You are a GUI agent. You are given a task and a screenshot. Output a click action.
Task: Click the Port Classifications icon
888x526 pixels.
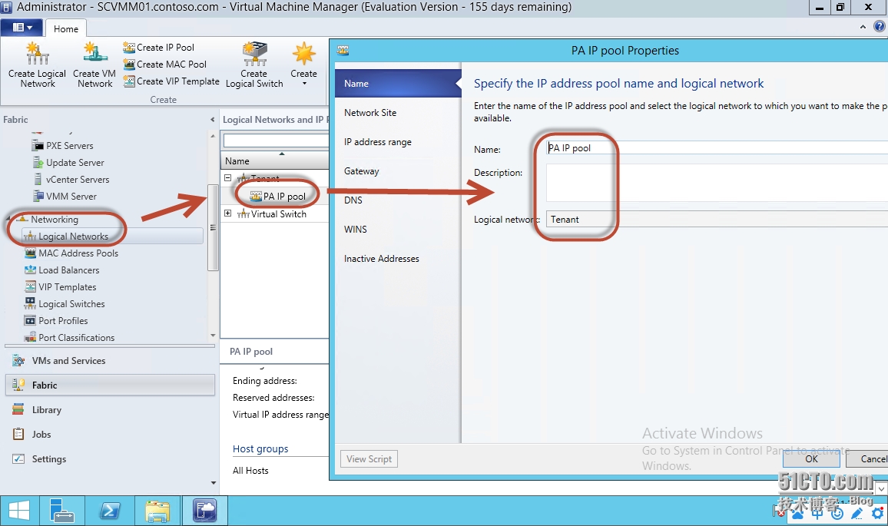click(x=30, y=337)
